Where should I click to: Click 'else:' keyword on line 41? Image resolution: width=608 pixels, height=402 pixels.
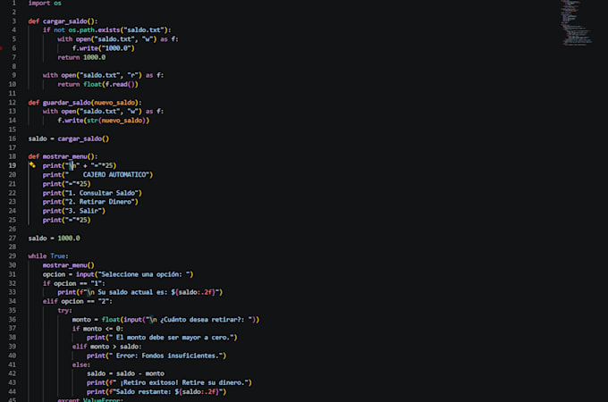pos(81,364)
